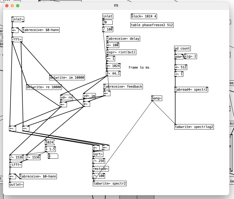Click the number box showing 0
Screen dimensions: 234x199
point(53,156)
